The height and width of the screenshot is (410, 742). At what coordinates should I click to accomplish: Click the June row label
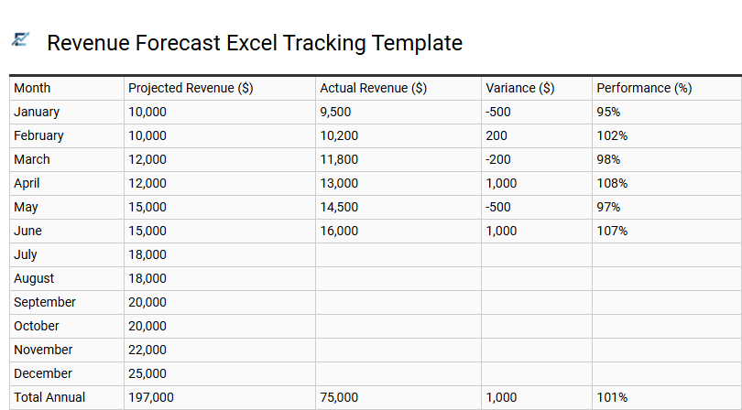click(x=27, y=231)
